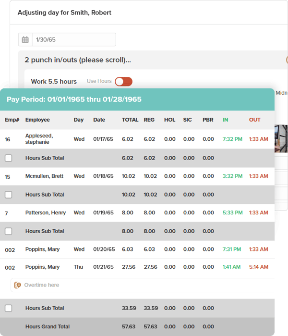Click employee number 16
The width and height of the screenshot is (288, 336).
pos(8,139)
